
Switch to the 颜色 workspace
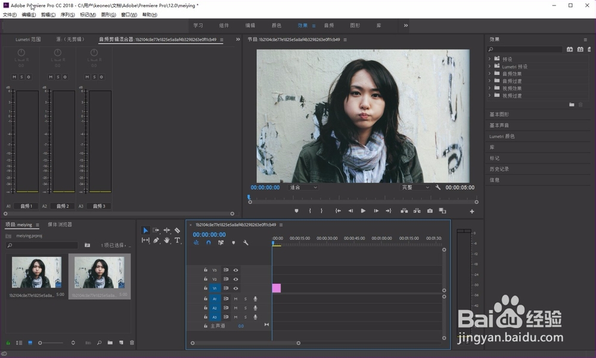(277, 26)
